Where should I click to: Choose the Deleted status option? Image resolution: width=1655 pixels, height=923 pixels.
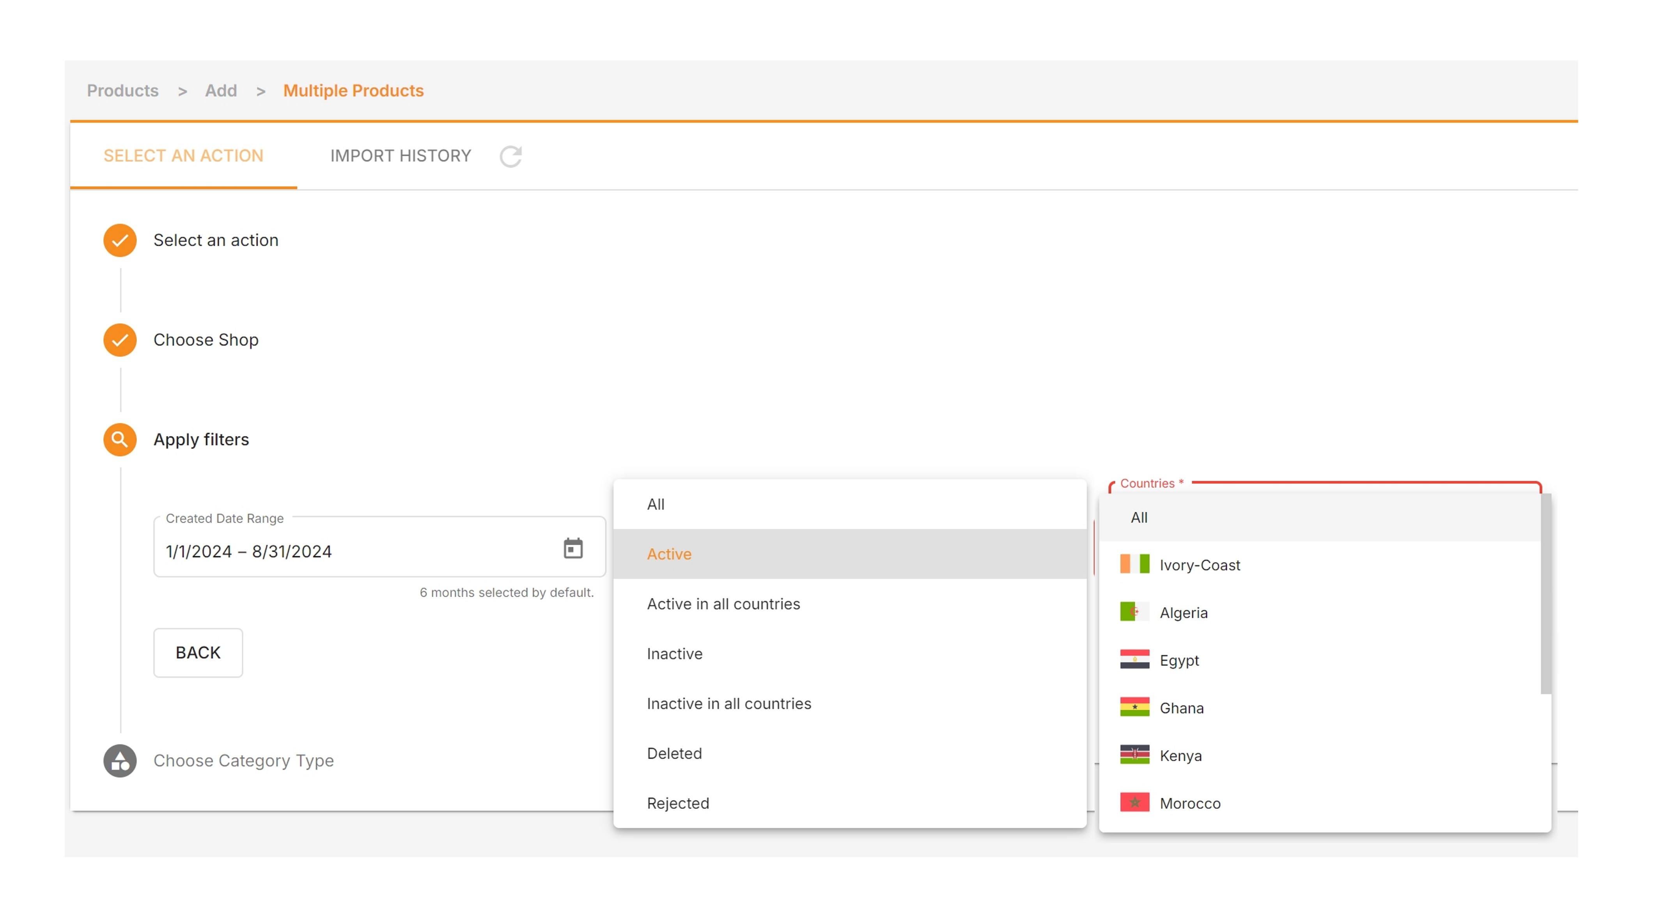pos(850,753)
